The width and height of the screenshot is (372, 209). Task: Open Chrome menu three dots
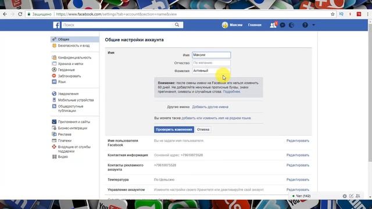pos(367,14)
